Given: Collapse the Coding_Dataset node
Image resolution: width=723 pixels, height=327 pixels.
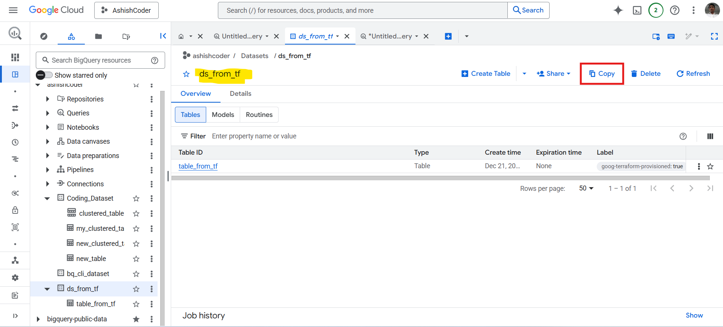Looking at the screenshot, I should (47, 198).
